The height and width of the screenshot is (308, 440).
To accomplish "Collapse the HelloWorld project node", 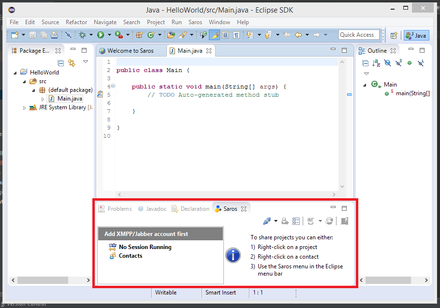I will (15, 73).
